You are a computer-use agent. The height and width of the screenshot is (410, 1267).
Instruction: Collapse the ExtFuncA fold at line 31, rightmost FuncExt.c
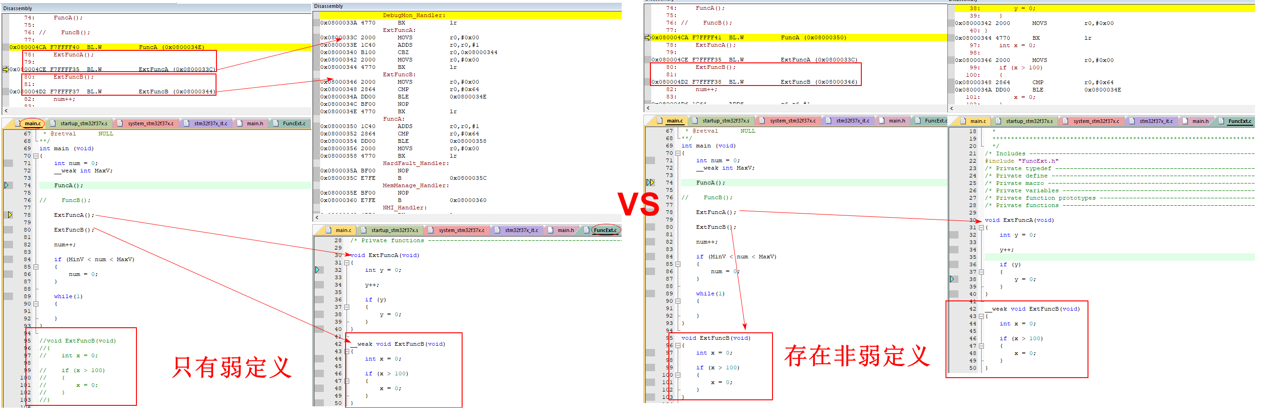tap(981, 227)
